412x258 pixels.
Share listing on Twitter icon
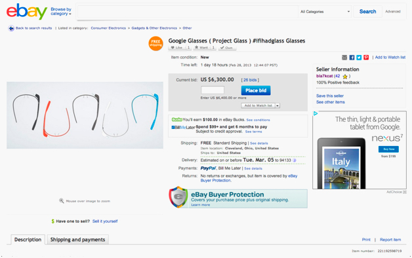click(359, 58)
